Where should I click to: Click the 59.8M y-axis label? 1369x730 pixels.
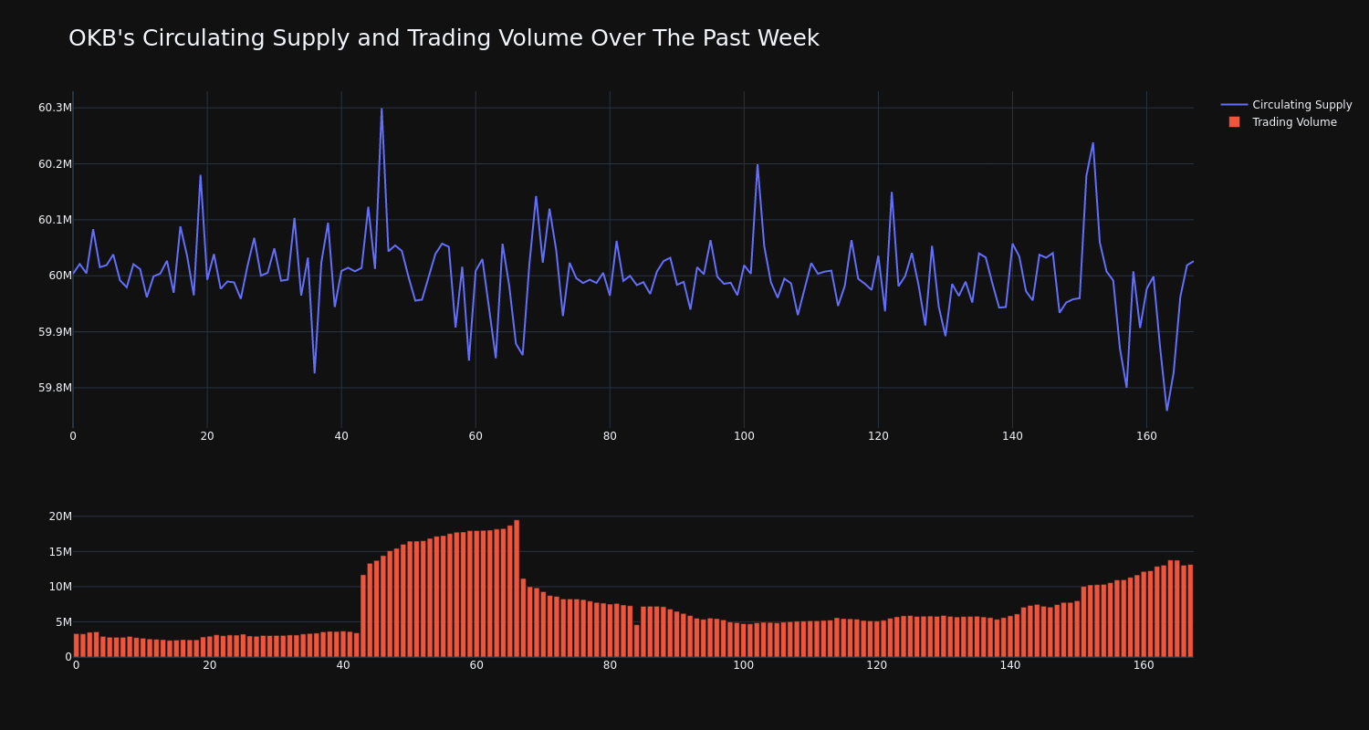tap(55, 388)
